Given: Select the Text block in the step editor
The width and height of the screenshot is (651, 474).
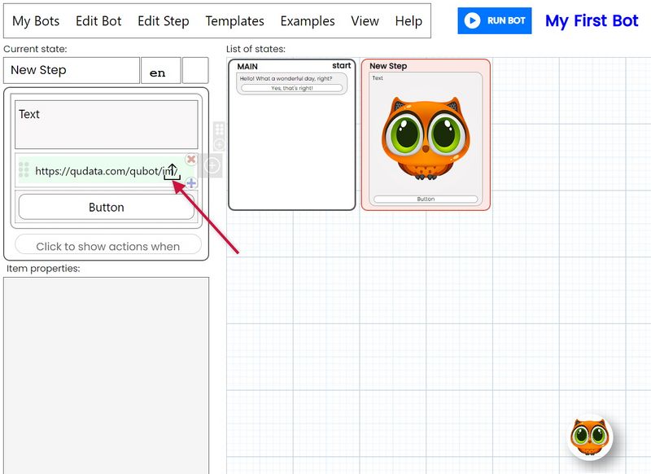Looking at the screenshot, I should click(106, 123).
